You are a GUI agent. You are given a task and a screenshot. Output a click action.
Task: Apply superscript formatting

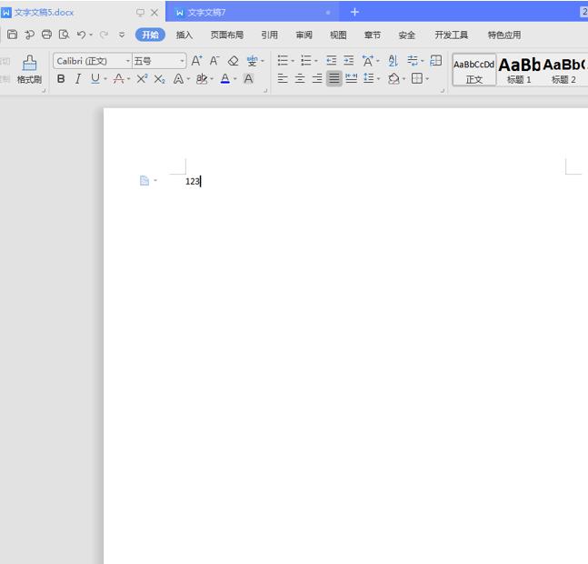click(142, 79)
